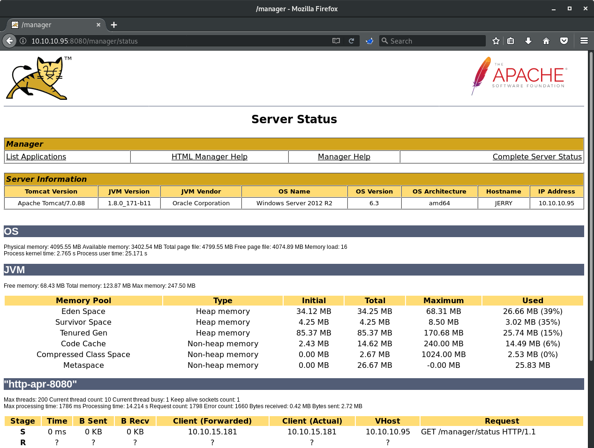Viewport: 594px width, 448px height.
Task: Maximize the Firefox window
Action: pyautogui.click(x=570, y=8)
